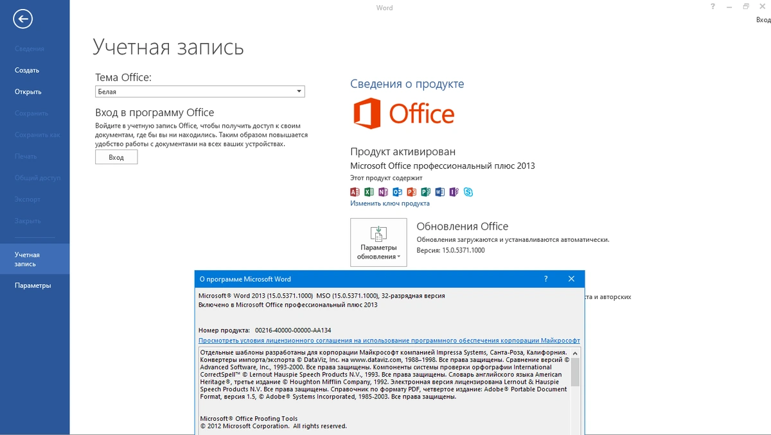Screen dimensions: 771x435
Task: Click the Изменить ключ продукта link
Action: click(390, 203)
